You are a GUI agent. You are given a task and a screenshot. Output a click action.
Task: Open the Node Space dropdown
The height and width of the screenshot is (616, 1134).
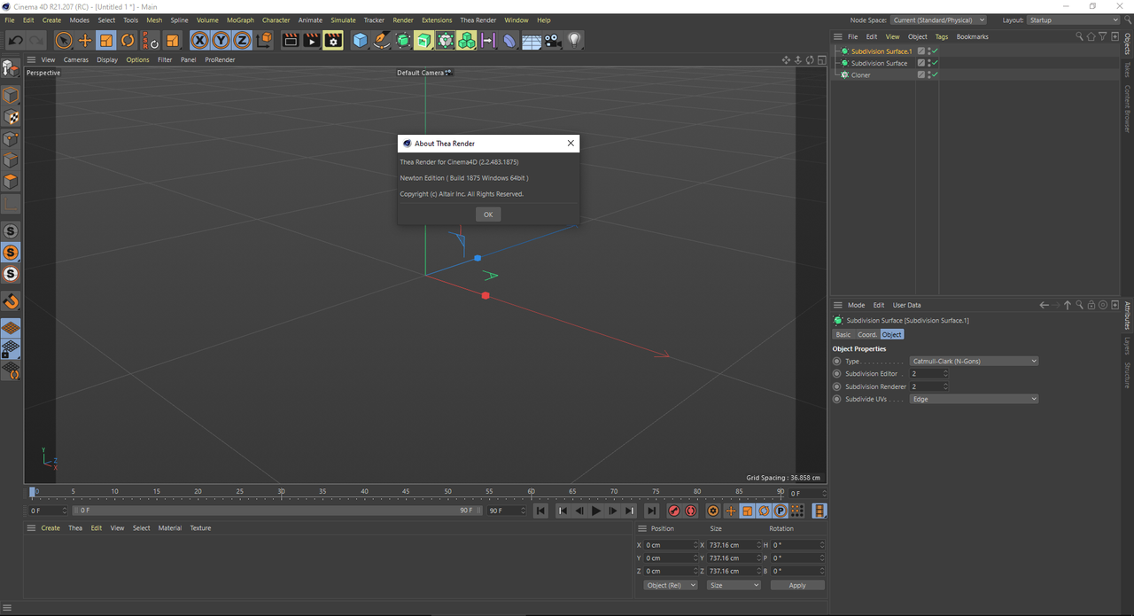click(x=938, y=19)
